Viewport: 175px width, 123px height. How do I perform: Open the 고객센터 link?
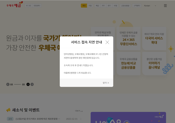(x=137, y=6)
